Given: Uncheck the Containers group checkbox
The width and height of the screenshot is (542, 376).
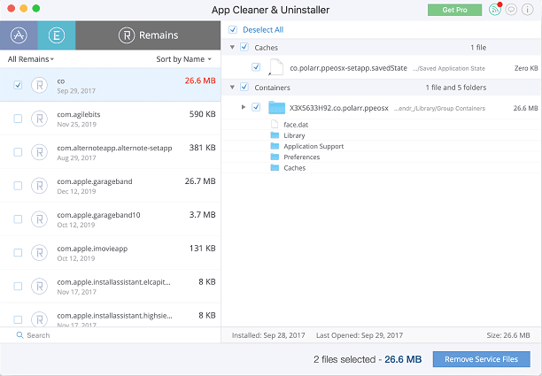Looking at the screenshot, I should pyautogui.click(x=244, y=87).
